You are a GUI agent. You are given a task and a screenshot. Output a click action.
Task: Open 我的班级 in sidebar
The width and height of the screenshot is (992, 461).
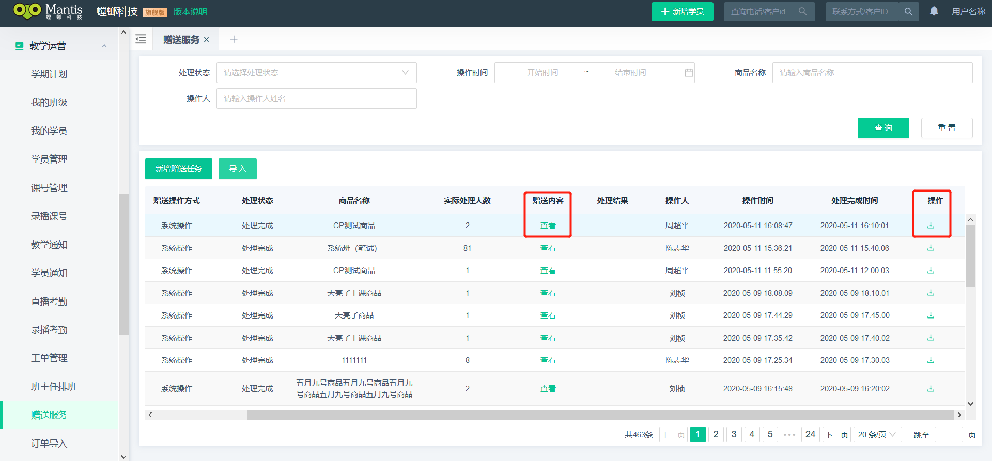coord(49,102)
